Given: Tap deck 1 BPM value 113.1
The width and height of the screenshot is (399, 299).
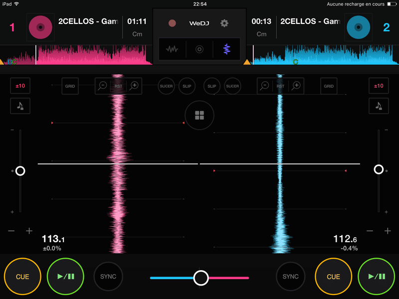Looking at the screenshot, I should point(53,239).
